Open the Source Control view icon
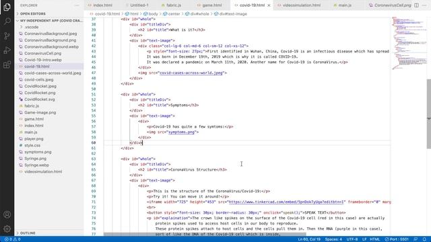The width and height of the screenshot is (431, 242). (x=7, y=36)
